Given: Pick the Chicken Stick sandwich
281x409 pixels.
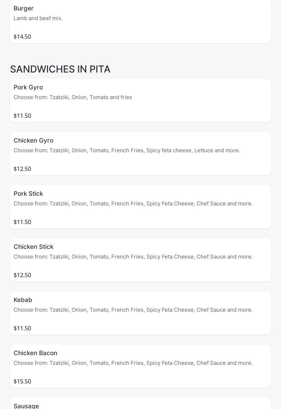Looking at the screenshot, I should 33,247.
